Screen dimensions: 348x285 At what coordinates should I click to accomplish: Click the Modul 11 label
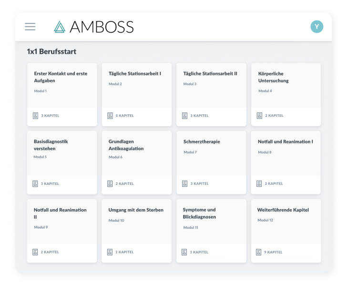pos(191,227)
